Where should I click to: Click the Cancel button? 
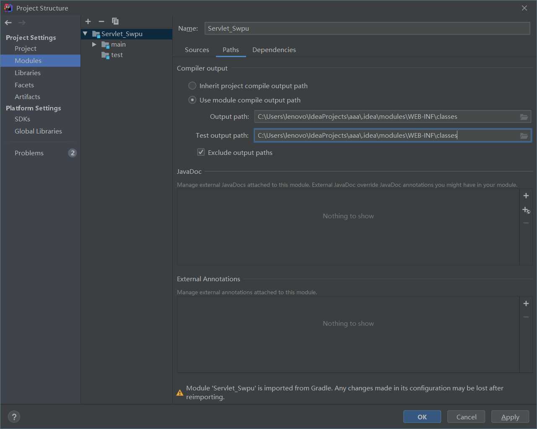pyautogui.click(x=466, y=417)
